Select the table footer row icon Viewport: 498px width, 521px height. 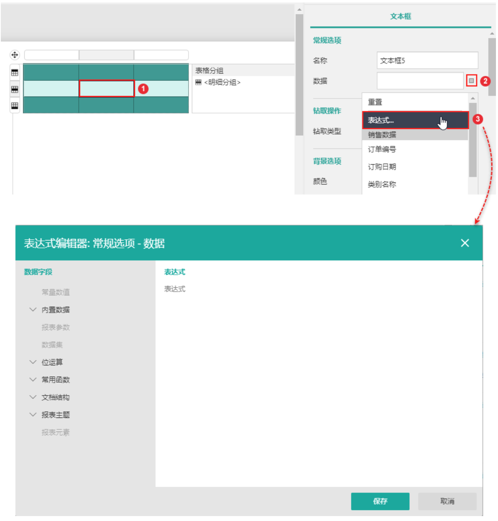pos(15,106)
